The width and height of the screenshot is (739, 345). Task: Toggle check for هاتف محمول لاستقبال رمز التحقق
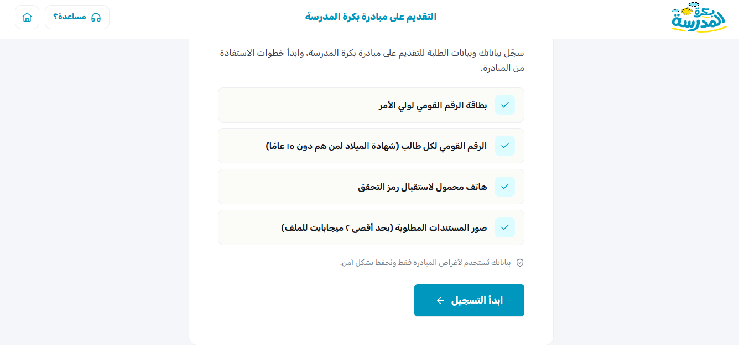tap(505, 187)
